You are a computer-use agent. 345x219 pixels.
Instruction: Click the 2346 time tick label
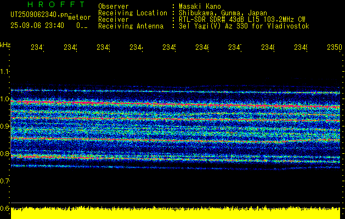coord(202,47)
